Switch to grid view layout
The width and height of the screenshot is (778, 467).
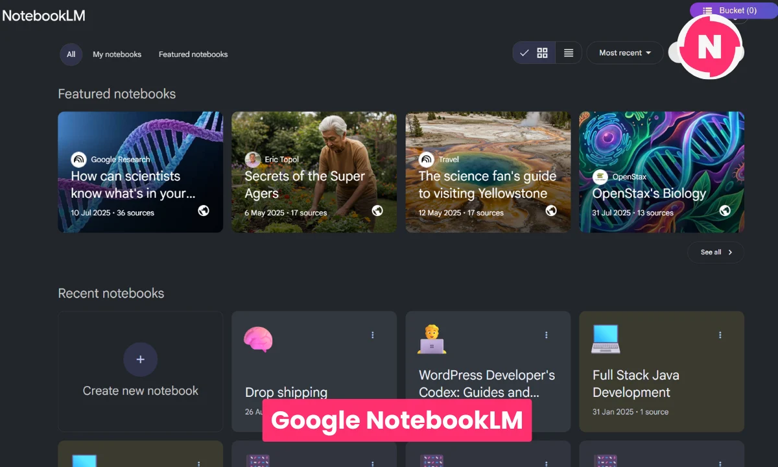pos(543,53)
